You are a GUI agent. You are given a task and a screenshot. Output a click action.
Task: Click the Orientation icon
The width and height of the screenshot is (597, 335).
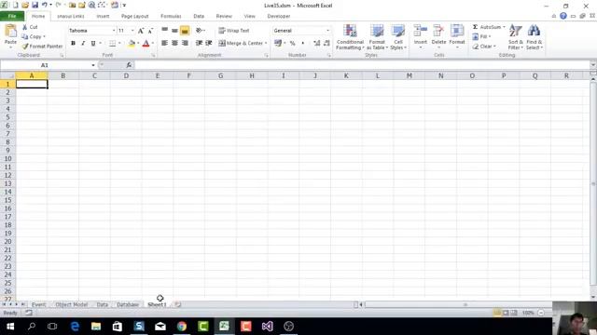pyautogui.click(x=199, y=31)
